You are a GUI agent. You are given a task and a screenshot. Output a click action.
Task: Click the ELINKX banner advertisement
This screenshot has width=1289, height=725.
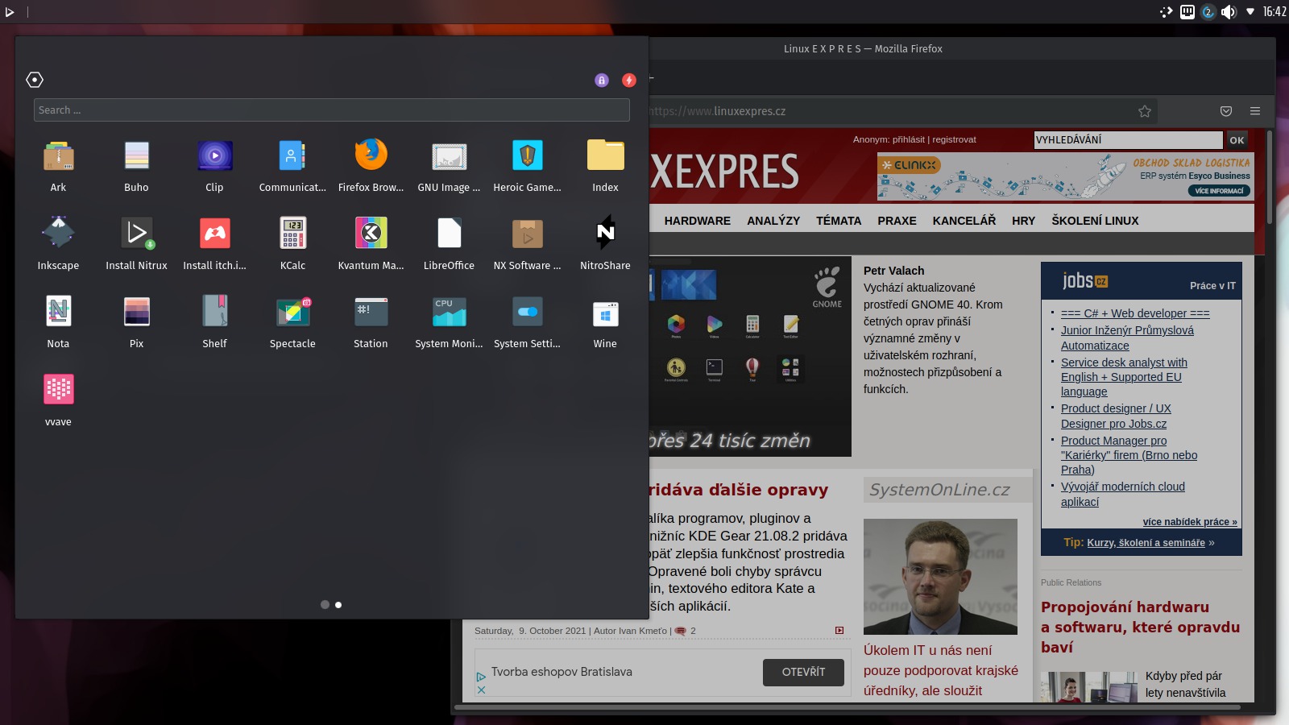click(1064, 177)
